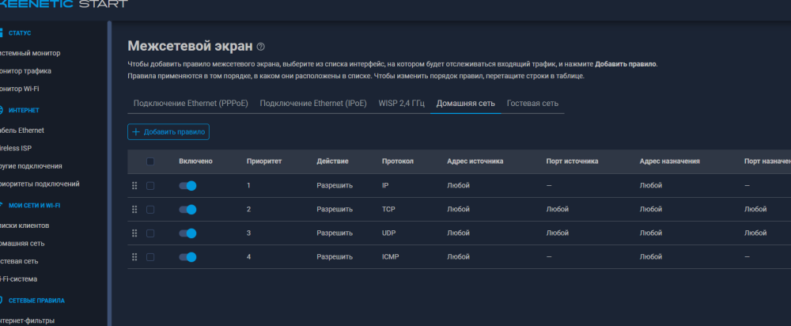Click the sidebar vertical scrollbar
Viewport: 791px width, 326px height.
[x=109, y=173]
